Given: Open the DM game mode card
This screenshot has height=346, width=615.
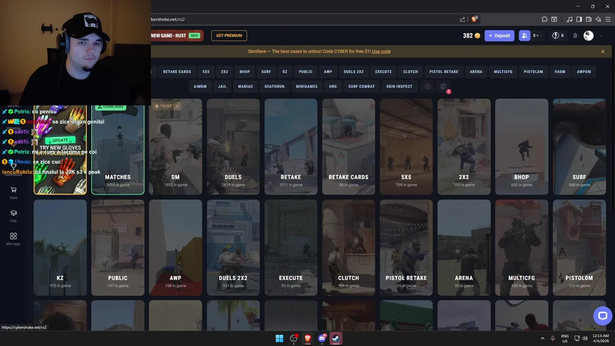Looking at the screenshot, I should coord(175,147).
